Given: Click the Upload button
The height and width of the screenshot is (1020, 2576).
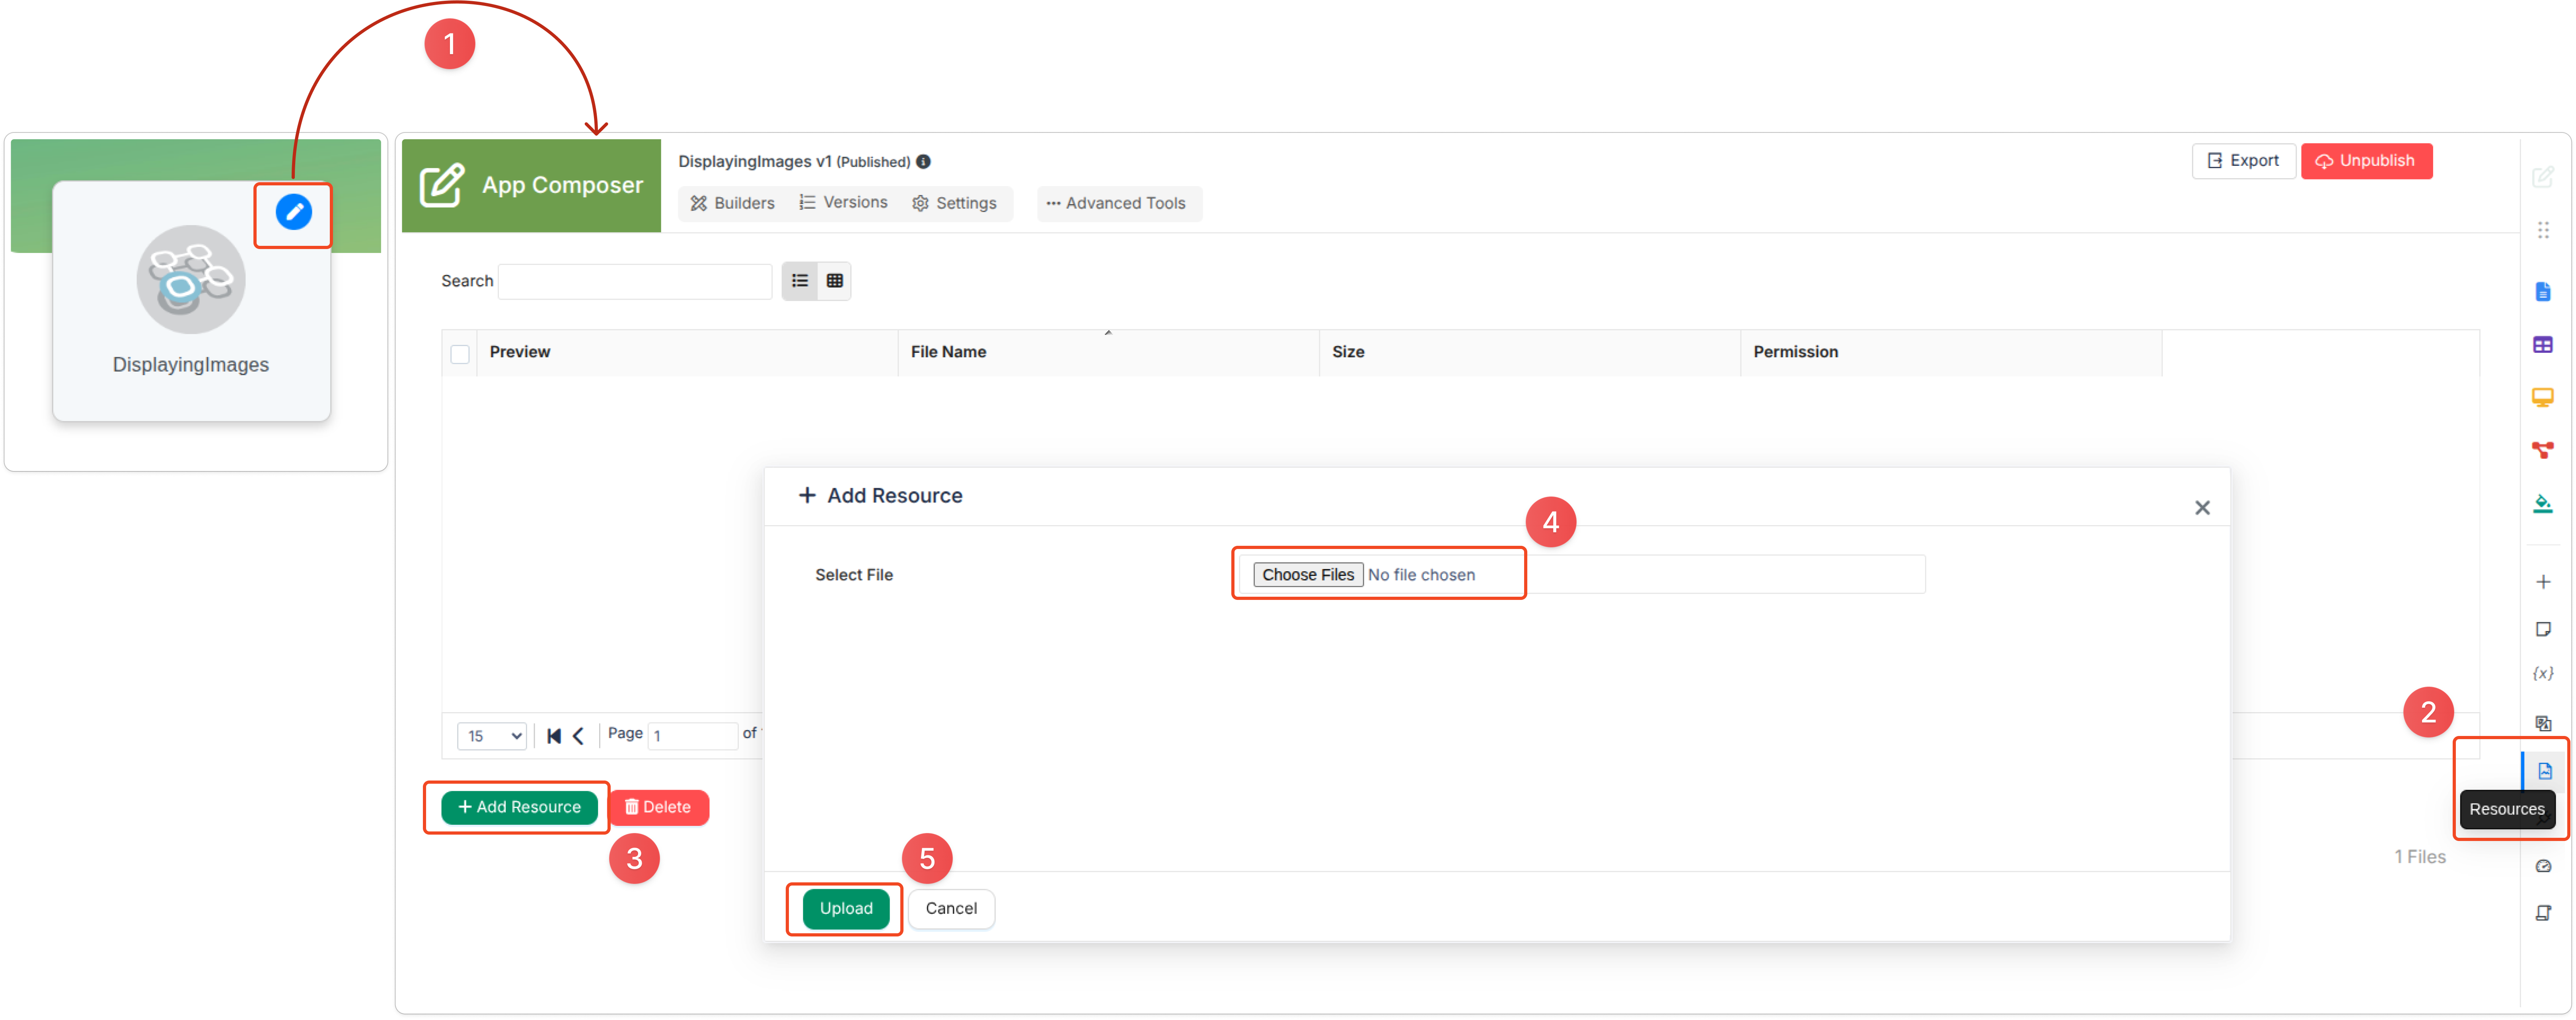Looking at the screenshot, I should [x=845, y=909].
